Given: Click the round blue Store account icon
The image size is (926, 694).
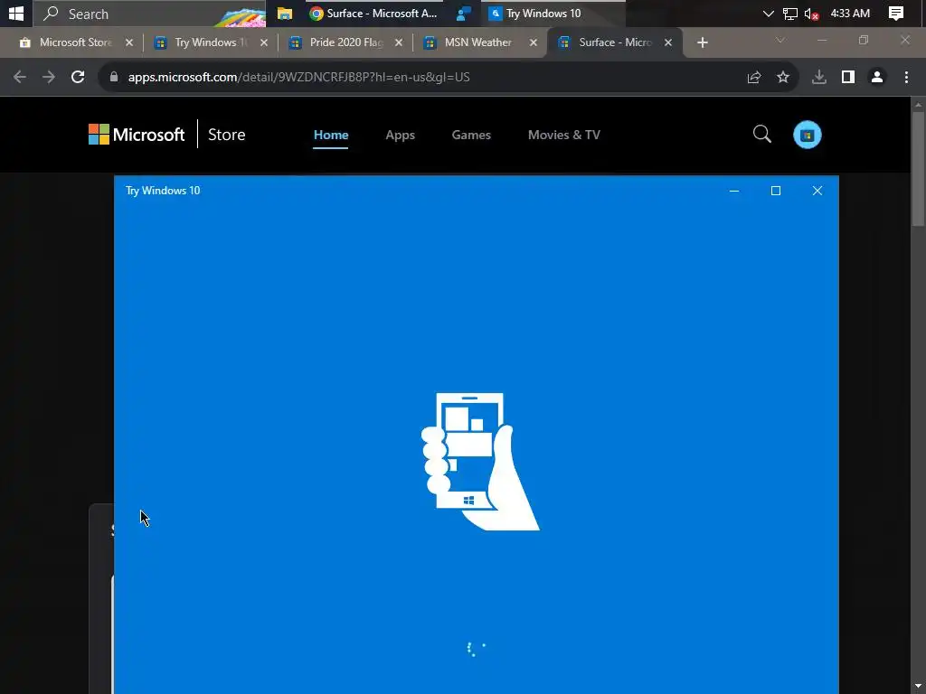Looking at the screenshot, I should (x=808, y=135).
